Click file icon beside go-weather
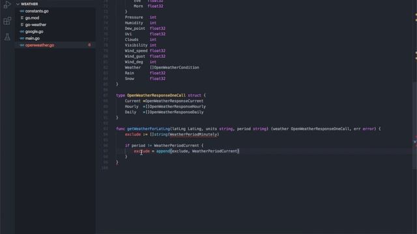This screenshot has height=234, width=417. tap(22, 25)
